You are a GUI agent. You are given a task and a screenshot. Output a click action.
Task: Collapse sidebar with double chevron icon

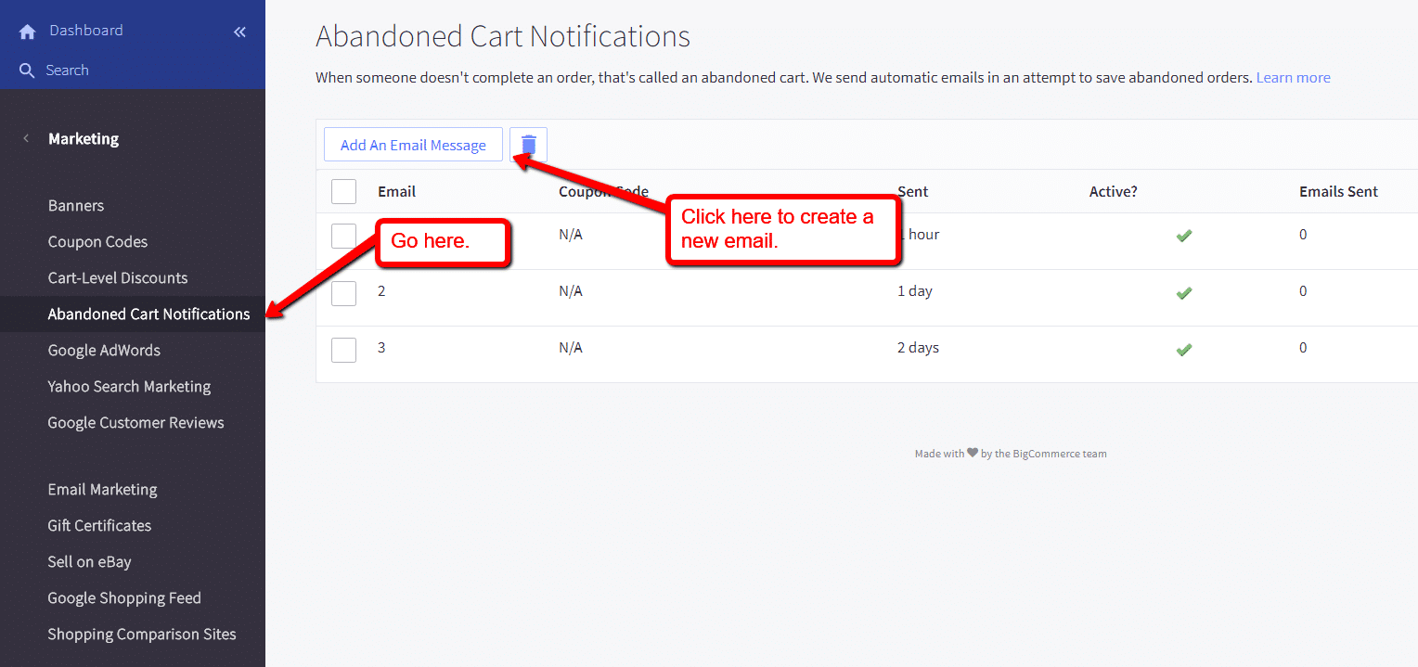pos(239,32)
